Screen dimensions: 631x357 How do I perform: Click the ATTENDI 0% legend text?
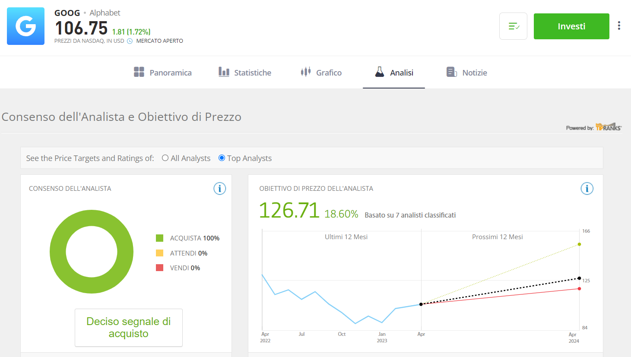pos(189,253)
